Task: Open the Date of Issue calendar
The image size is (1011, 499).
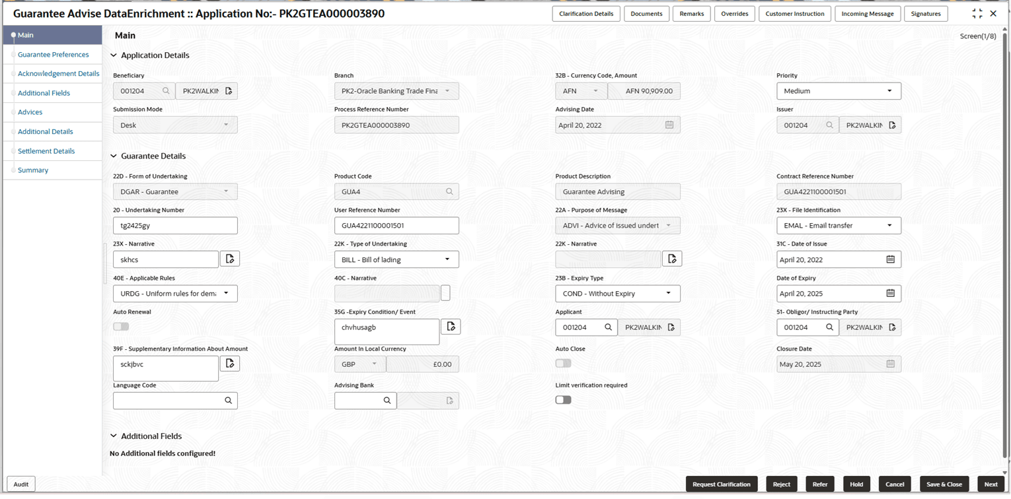Action: tap(890, 259)
